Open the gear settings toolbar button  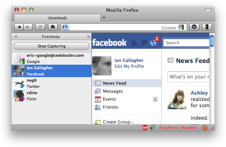[x=194, y=27]
